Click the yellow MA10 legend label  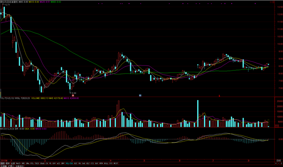tap(34, 2)
